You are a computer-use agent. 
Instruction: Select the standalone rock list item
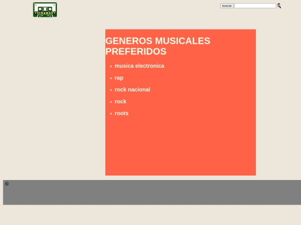(120, 102)
